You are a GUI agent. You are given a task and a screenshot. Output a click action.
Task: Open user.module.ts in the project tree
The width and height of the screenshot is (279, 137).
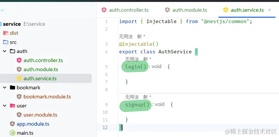pos(41,115)
